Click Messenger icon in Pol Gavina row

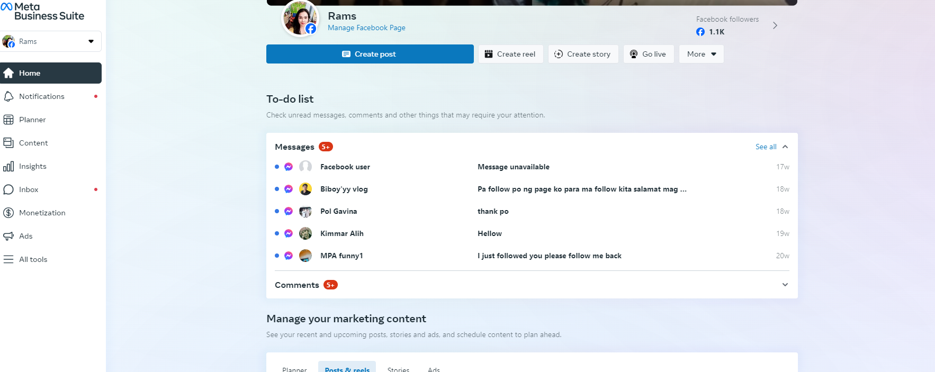(x=289, y=211)
